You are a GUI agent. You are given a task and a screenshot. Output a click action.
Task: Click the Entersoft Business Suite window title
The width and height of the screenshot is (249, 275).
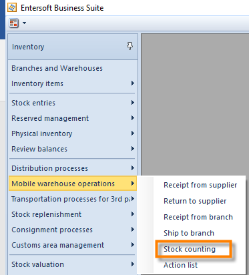(x=62, y=8)
